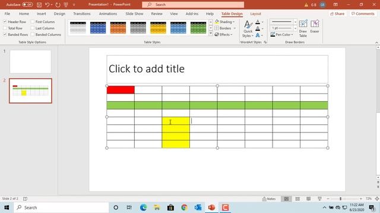Open Ribbon Display Options
This screenshot has height=213, width=380.
click(335, 5)
